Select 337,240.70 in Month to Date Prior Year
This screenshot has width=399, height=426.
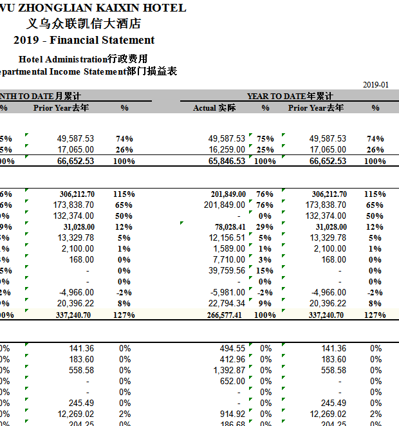73,315
